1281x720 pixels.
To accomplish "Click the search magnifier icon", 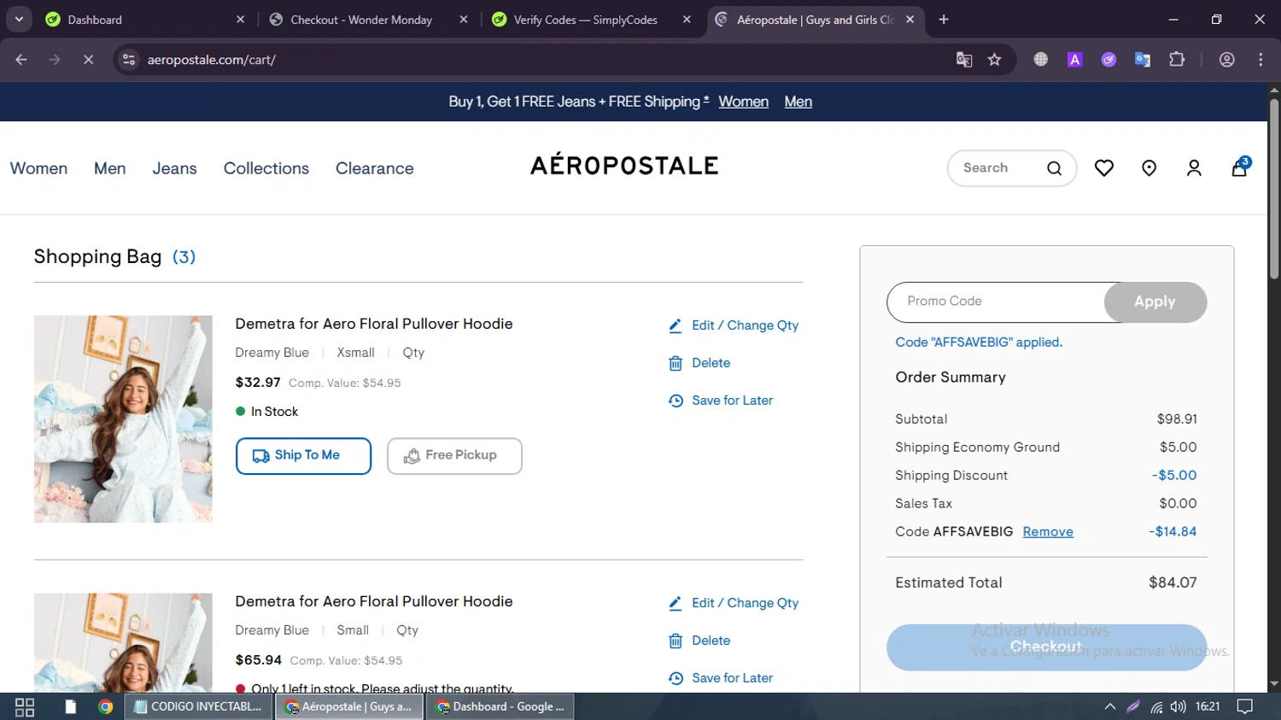I will pos(1054,168).
